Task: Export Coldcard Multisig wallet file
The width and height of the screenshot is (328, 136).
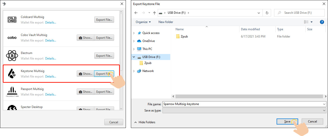Action: click(x=104, y=20)
